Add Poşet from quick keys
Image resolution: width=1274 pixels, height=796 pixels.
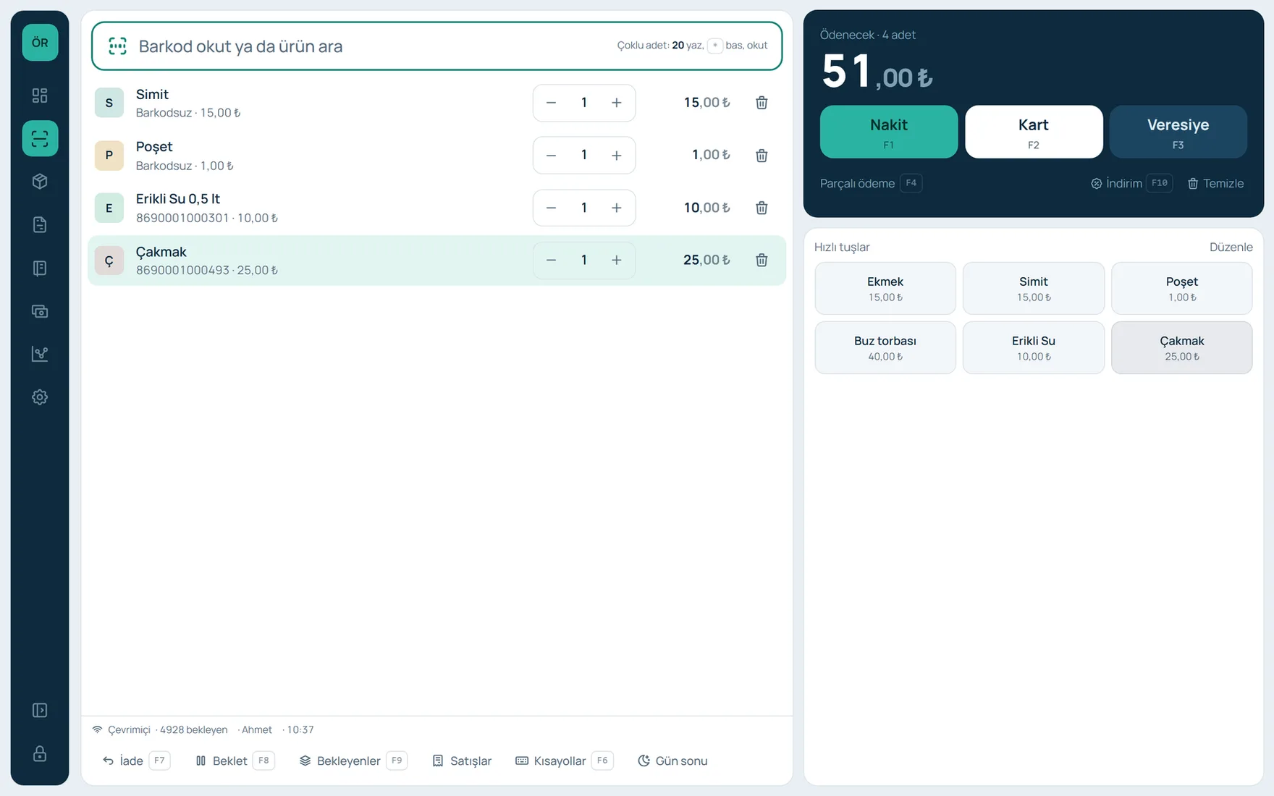(1182, 288)
